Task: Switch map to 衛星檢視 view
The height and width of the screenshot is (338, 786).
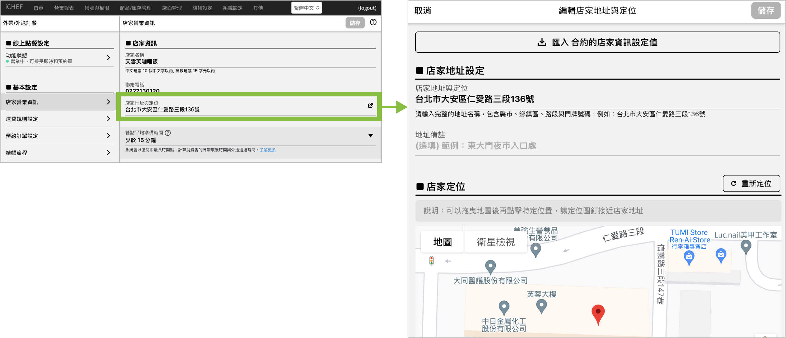Action: coord(495,242)
